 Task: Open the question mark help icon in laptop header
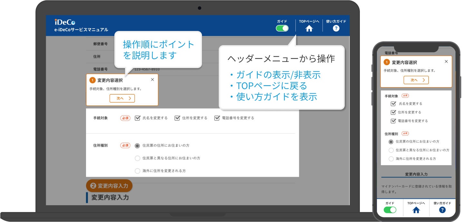tap(336, 28)
